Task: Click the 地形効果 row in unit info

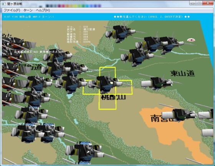Action: 79,42
